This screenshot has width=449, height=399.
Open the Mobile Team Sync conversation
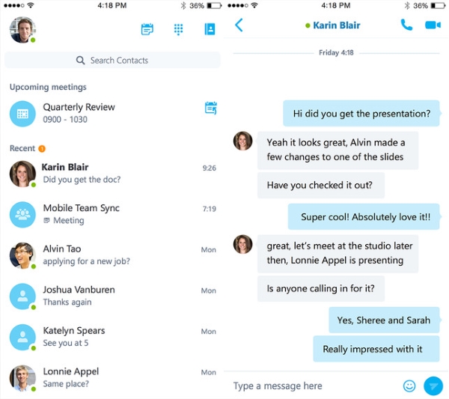pos(112,214)
